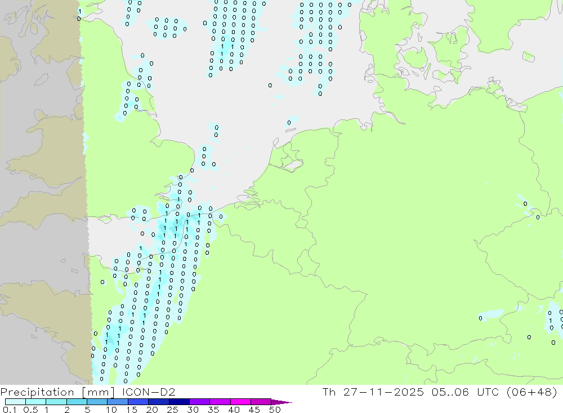Click the 0.1–0.5 mm lightest cyan legend swatch
Screen dimensions: 563x413
(15, 402)
